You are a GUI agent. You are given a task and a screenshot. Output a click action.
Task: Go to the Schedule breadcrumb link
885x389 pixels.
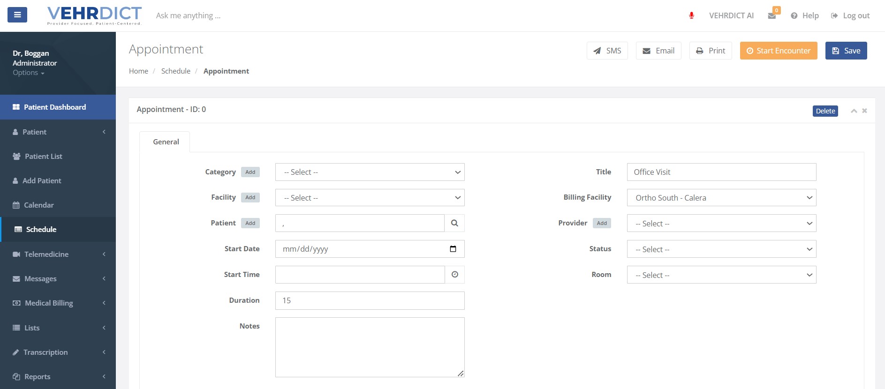[x=176, y=71]
